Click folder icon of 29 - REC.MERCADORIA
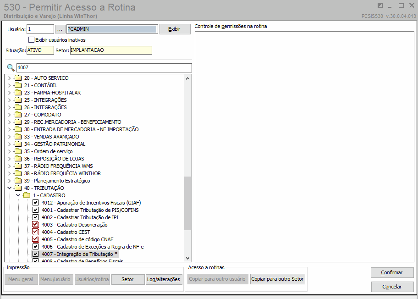 click(x=18, y=122)
